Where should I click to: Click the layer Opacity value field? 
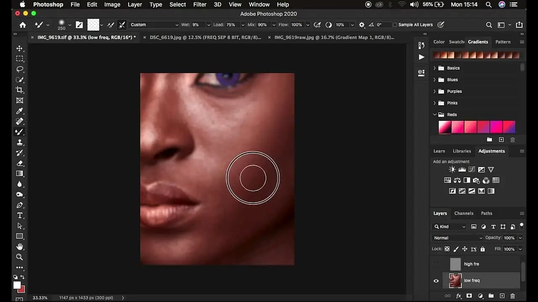tap(509, 238)
